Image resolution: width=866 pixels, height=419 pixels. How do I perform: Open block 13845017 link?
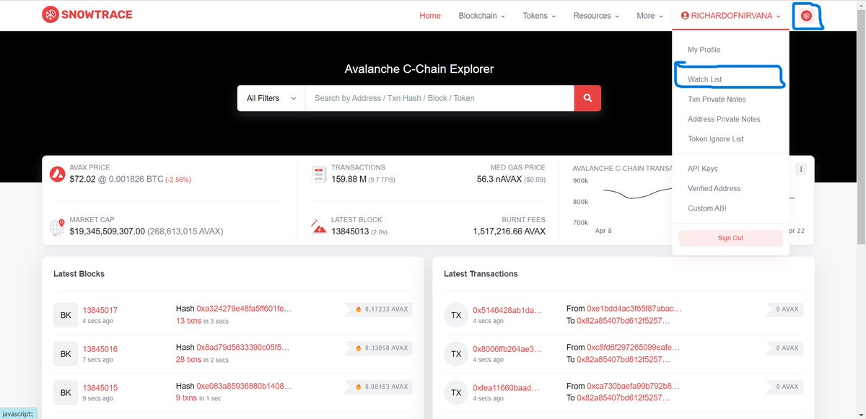point(100,310)
